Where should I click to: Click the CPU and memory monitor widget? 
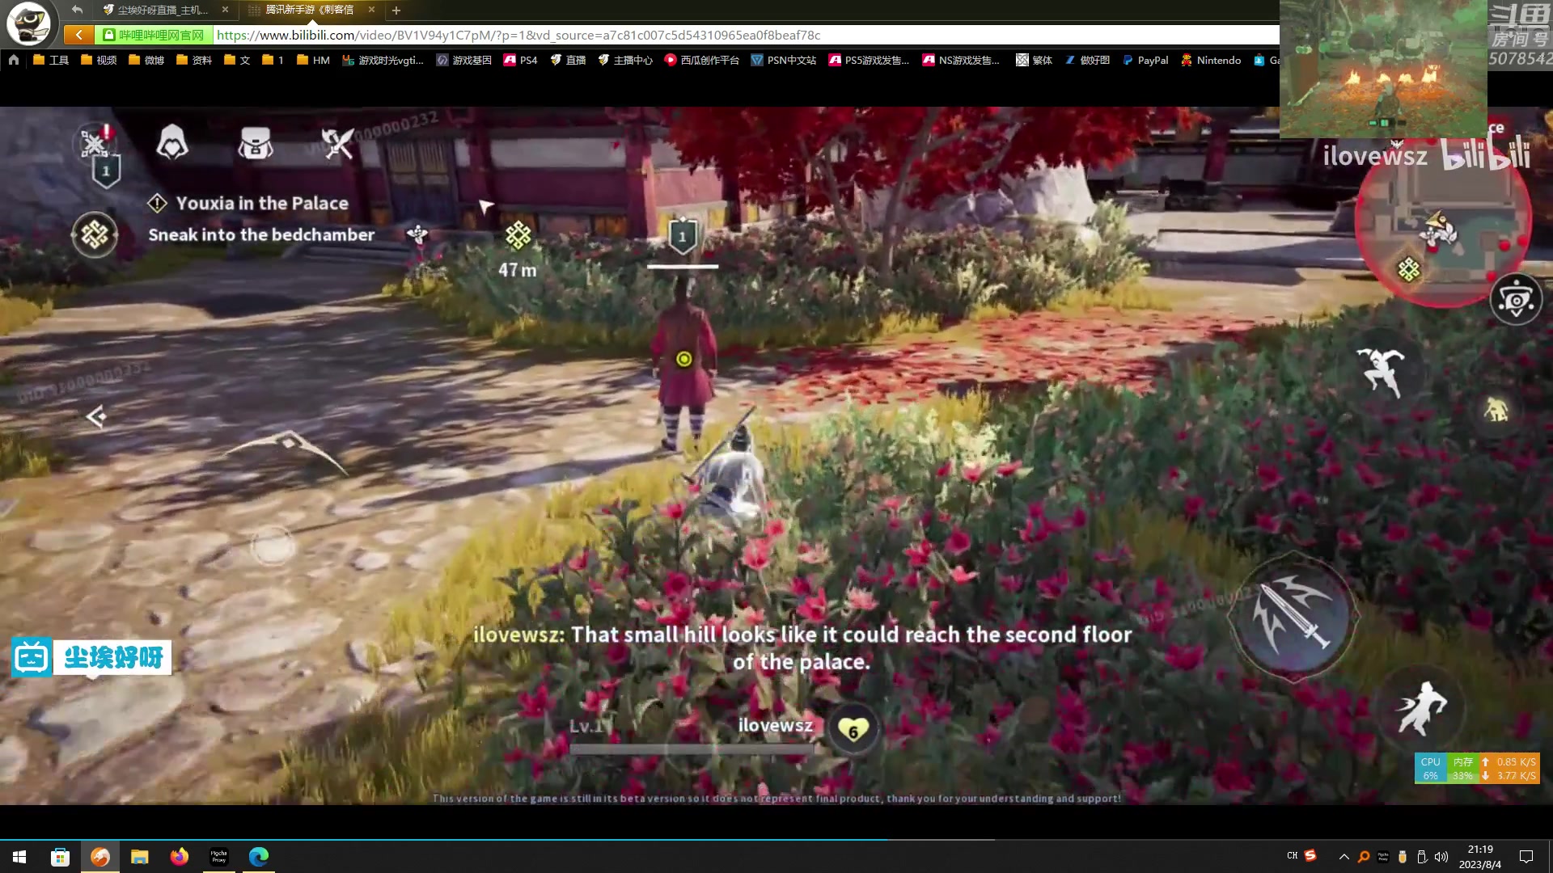coord(1477,769)
